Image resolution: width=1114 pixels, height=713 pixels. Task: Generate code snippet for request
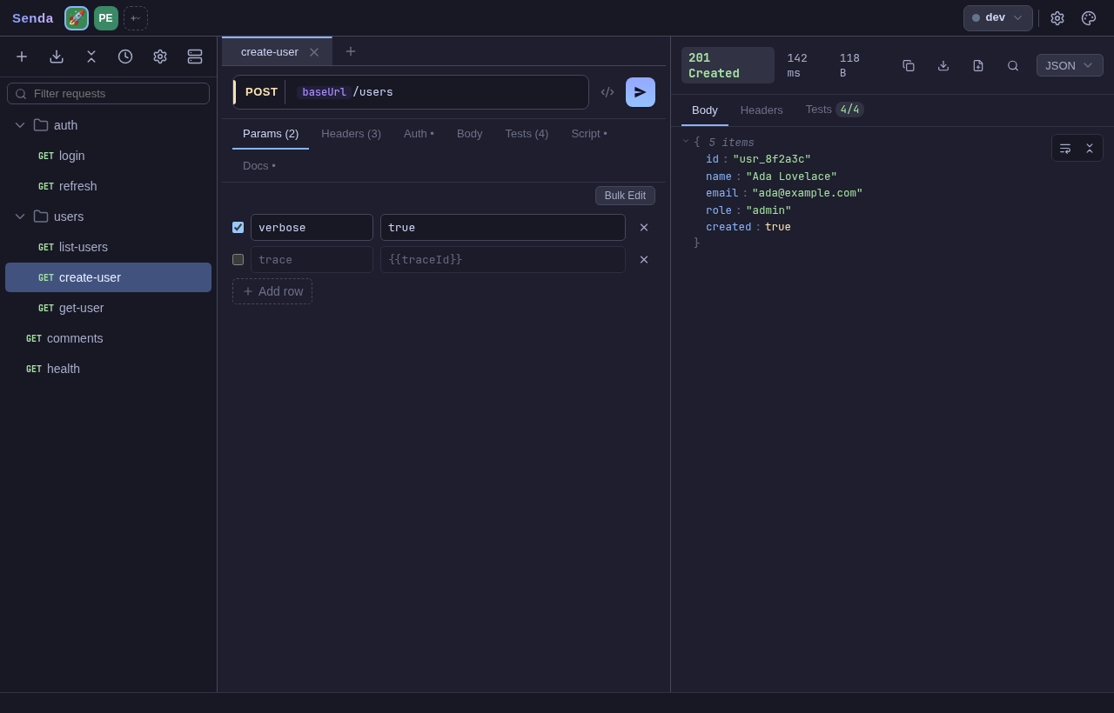tap(607, 92)
